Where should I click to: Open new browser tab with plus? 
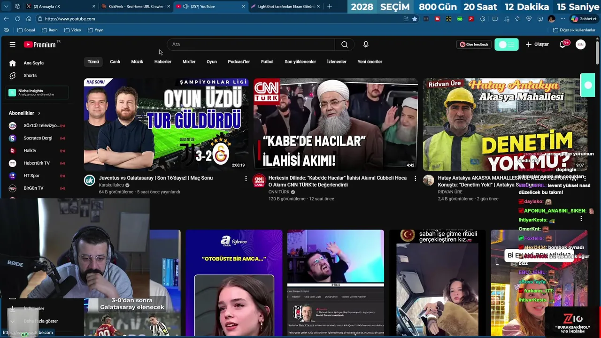(x=329, y=7)
